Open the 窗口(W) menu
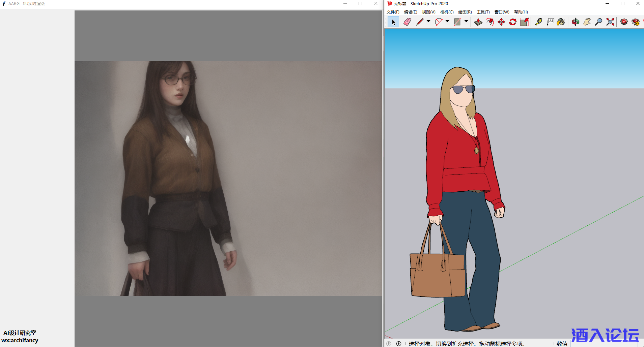Viewport: 644px width, 347px height. click(x=502, y=12)
